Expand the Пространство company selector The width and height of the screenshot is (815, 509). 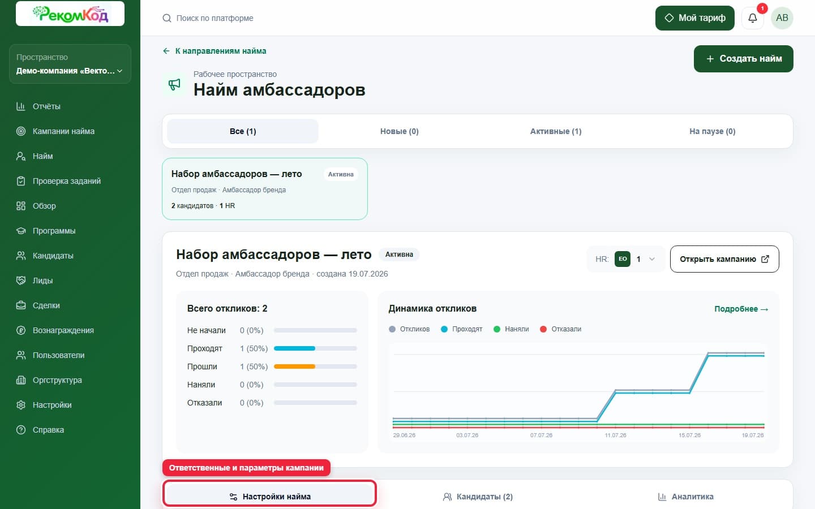70,64
